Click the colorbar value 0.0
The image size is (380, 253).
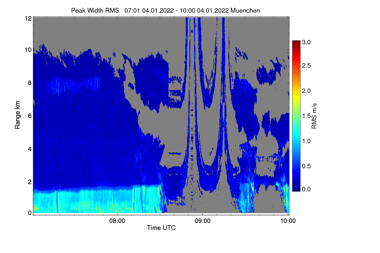click(306, 189)
